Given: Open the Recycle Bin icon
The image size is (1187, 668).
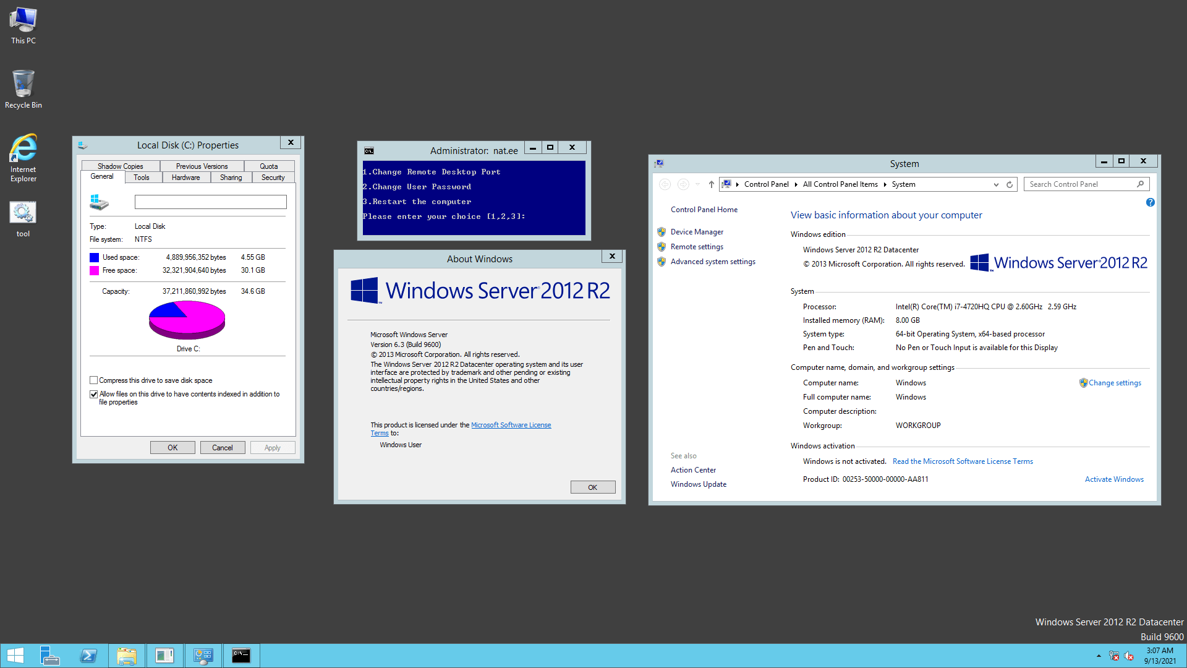Looking at the screenshot, I should (x=23, y=84).
